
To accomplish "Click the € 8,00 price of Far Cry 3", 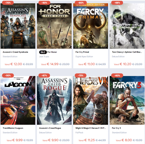I will point(127,140).
